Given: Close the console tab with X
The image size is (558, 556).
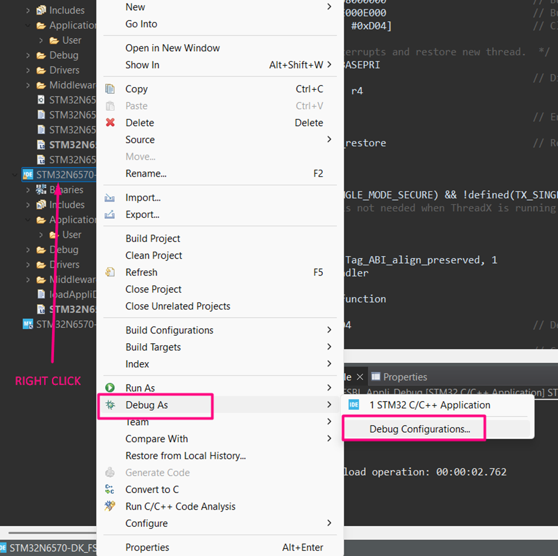Looking at the screenshot, I should pos(360,377).
